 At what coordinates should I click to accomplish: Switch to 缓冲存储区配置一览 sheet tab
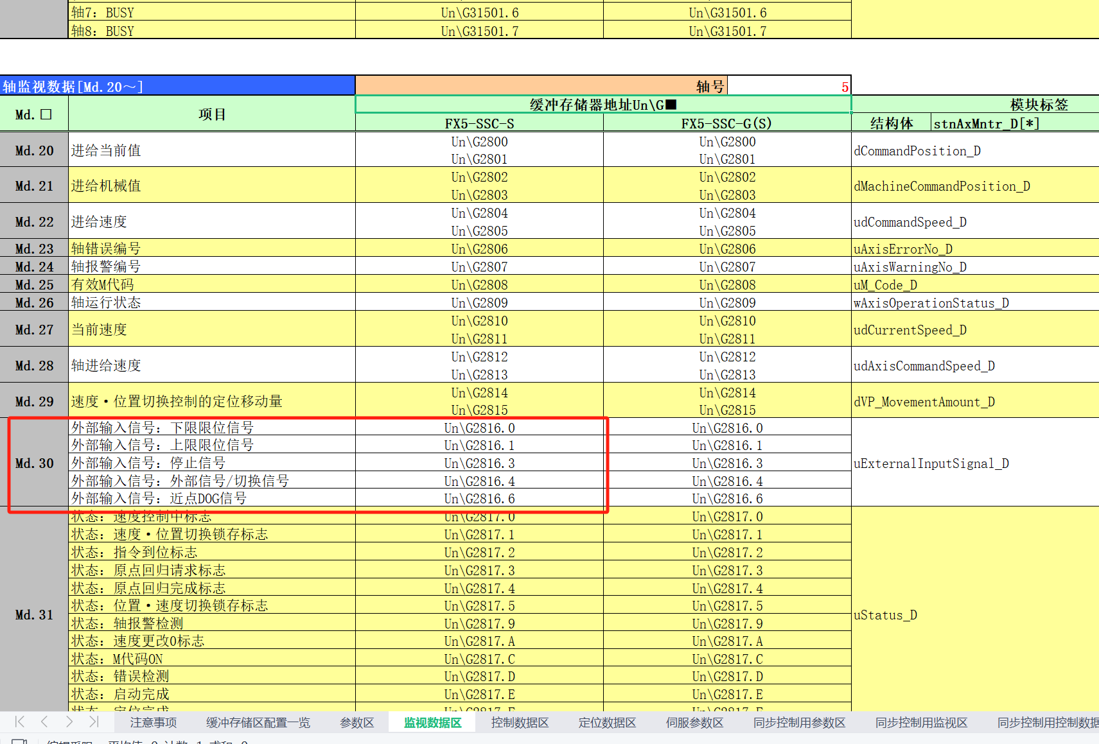click(x=258, y=723)
